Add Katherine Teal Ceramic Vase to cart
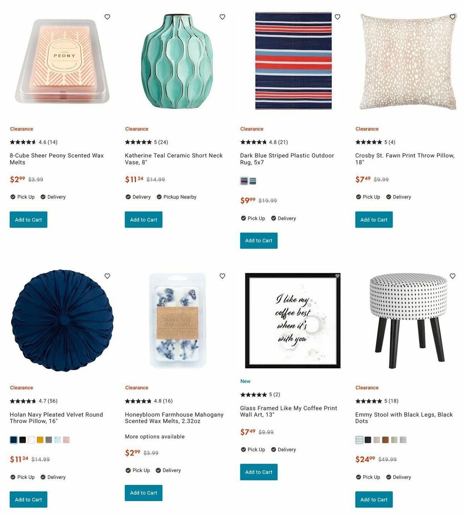The width and height of the screenshot is (464, 515). tap(143, 220)
